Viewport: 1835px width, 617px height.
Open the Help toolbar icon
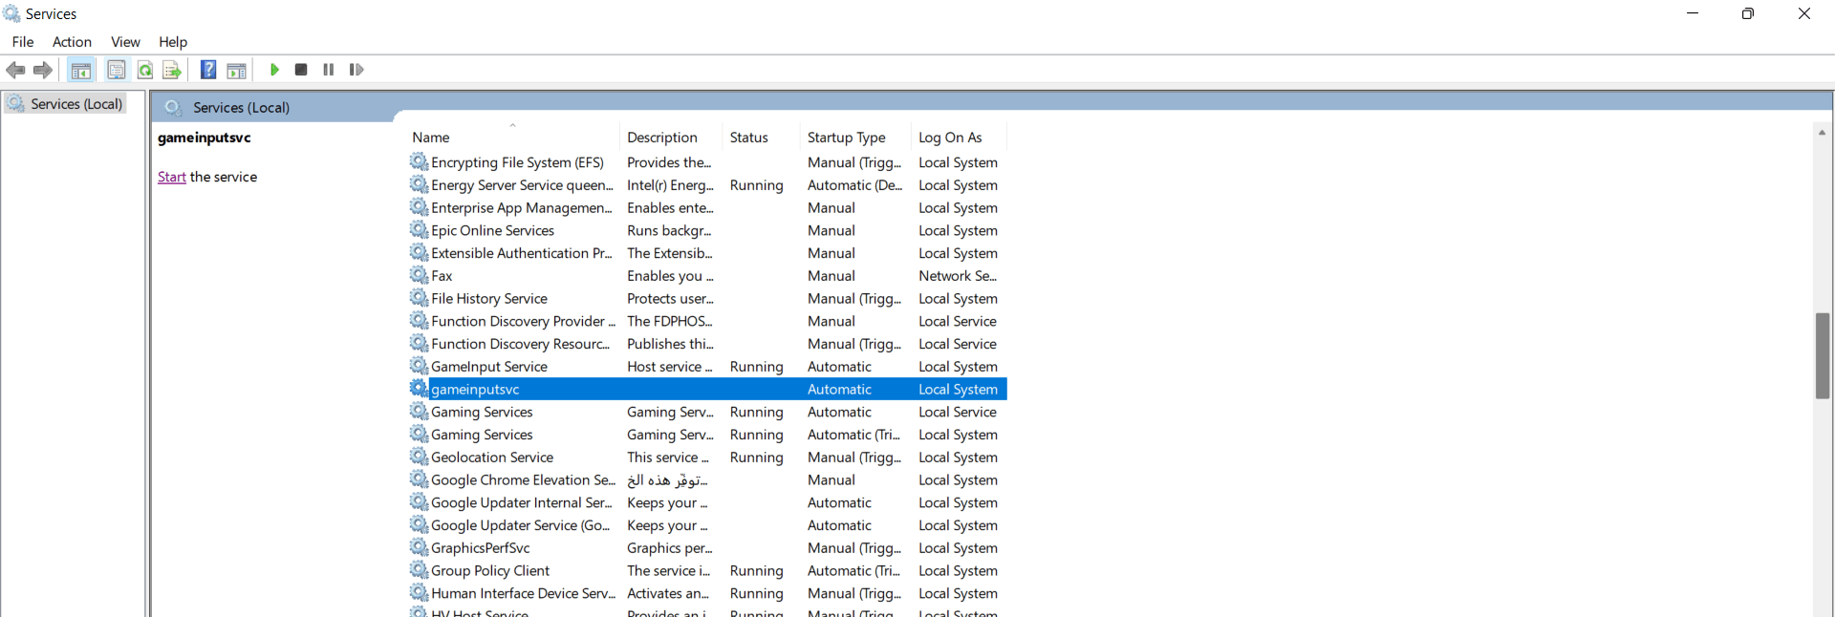pyautogui.click(x=208, y=70)
